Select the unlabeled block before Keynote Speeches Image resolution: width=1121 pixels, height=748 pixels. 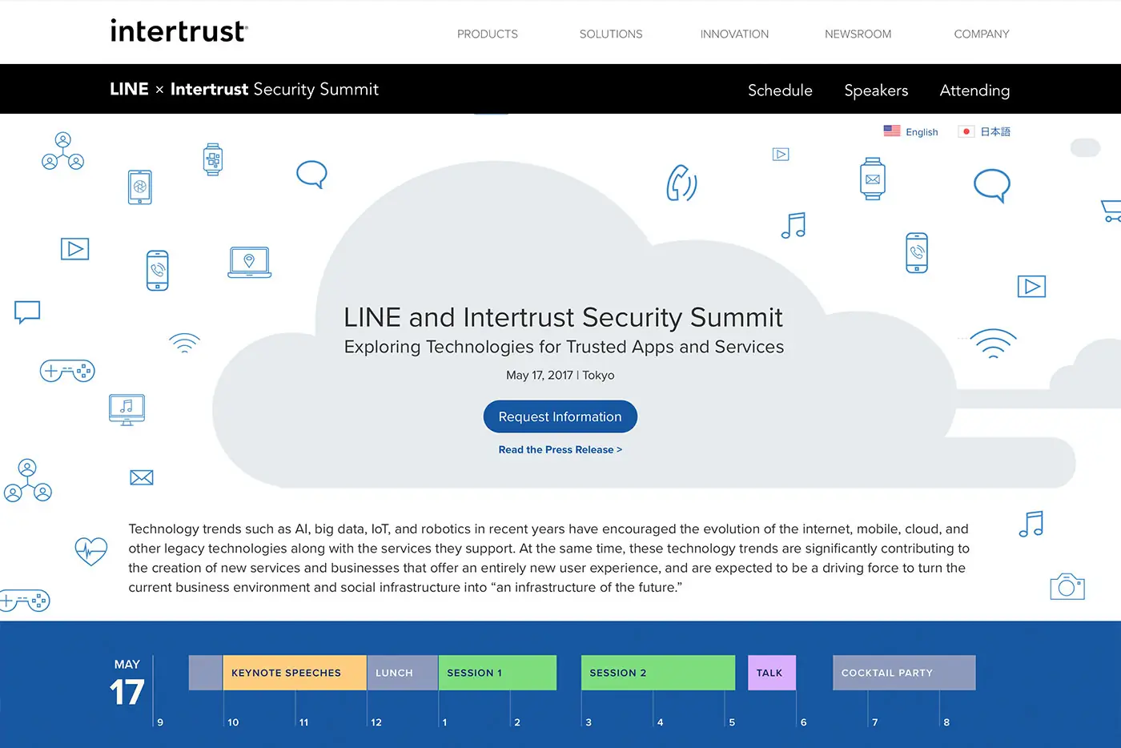click(x=206, y=673)
